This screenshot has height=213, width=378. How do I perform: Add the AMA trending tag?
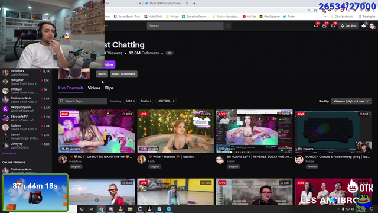coord(130,101)
